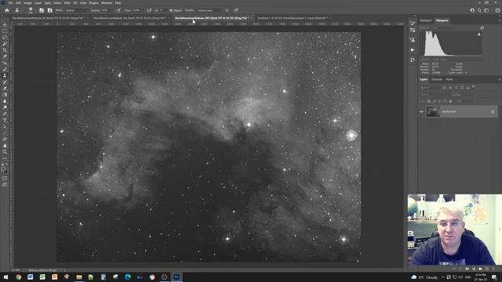502x282 pixels.
Task: Select the Hand tool
Action: coord(5,146)
